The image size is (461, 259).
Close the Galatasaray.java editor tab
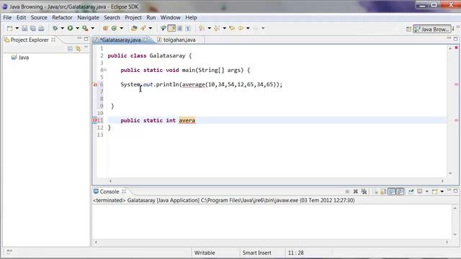coord(146,40)
